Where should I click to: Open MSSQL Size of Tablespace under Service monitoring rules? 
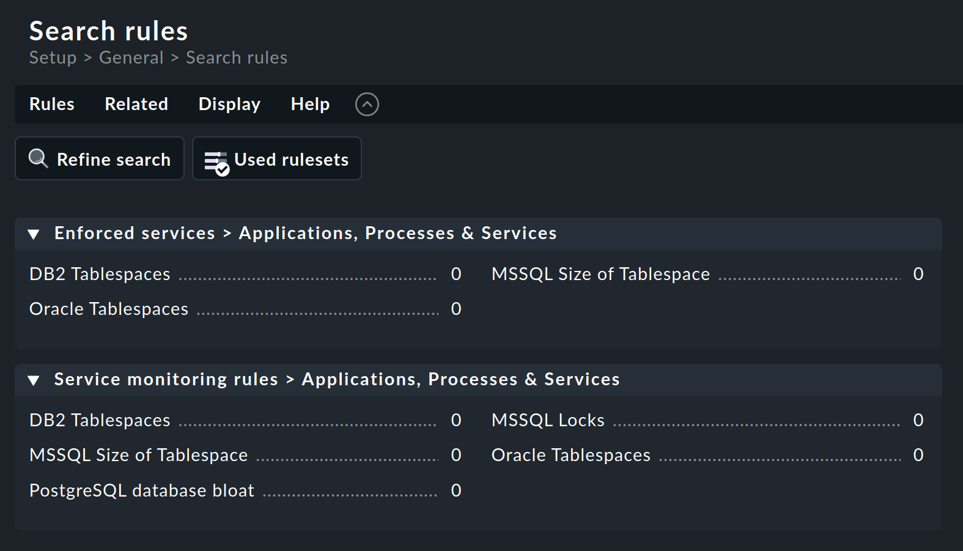point(139,455)
